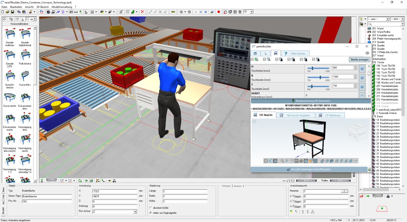This screenshot has height=222, width=407.
Task: Click the New file icon in toolbar
Action: point(2,12)
